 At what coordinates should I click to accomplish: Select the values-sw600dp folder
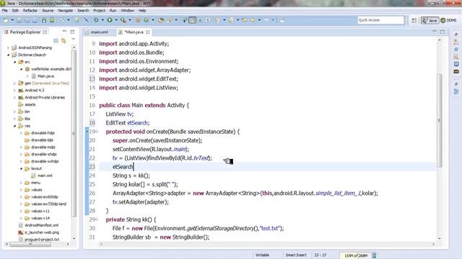[45, 196]
